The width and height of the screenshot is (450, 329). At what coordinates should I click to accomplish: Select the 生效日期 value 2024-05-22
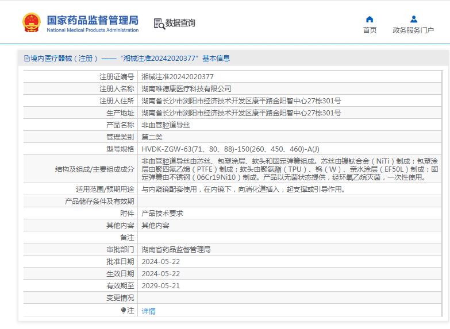pyautogui.click(x=161, y=274)
